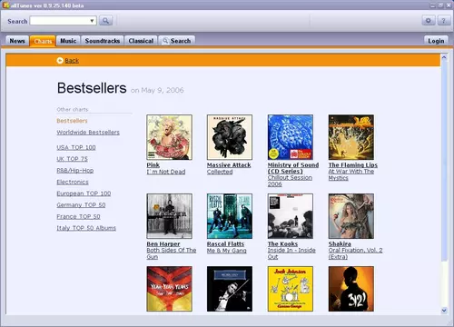Open the Worldwide Bestsellers chart link
Screen dimensions: 454x327
[88, 133]
